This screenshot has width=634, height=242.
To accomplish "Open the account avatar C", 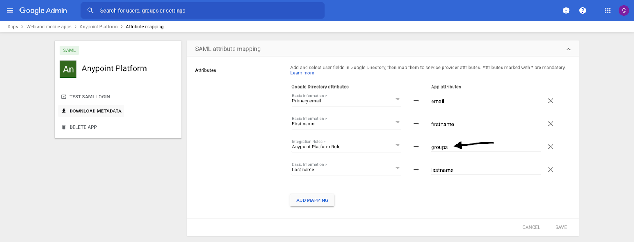I will (624, 11).
